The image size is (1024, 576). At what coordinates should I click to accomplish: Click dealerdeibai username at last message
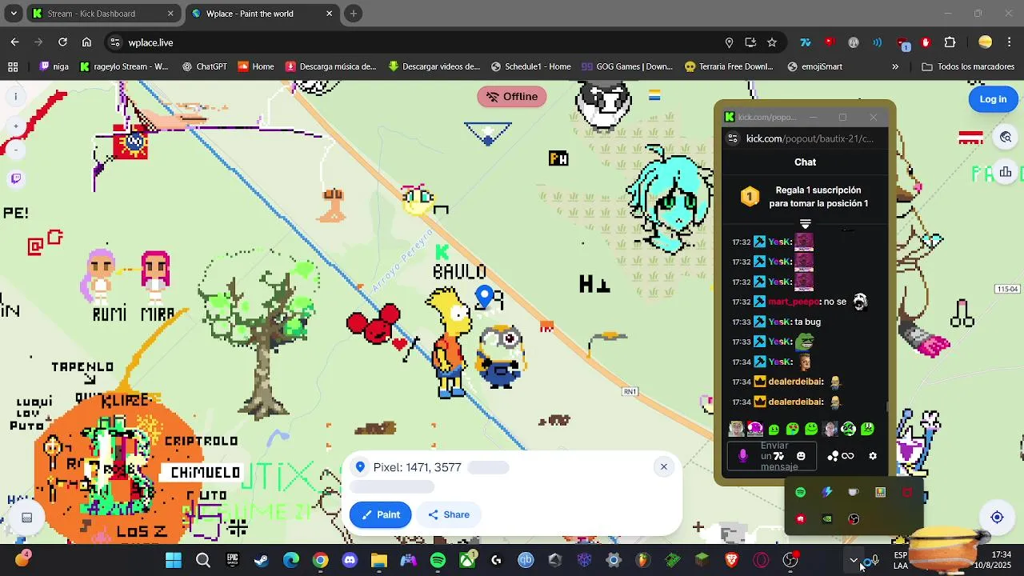[x=795, y=402]
